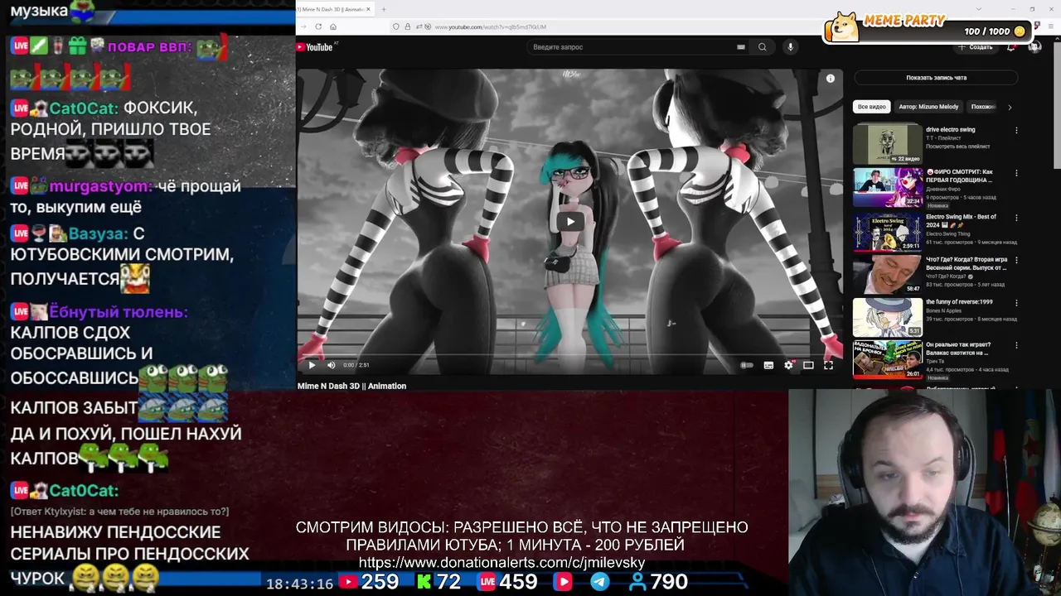Viewport: 1061px width, 596px height.
Task: Open the player settings gear
Action: (788, 365)
